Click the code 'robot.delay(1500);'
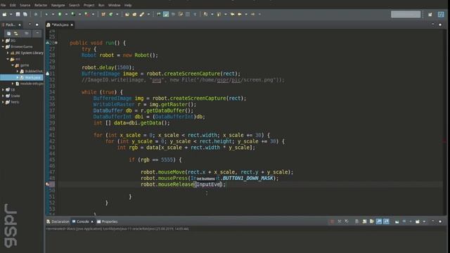 108,67
